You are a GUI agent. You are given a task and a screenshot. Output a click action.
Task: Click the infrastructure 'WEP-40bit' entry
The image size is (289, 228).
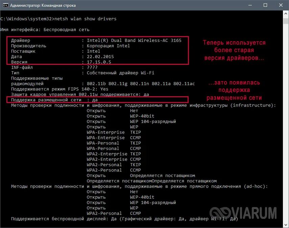pyautogui.click(x=142, y=116)
